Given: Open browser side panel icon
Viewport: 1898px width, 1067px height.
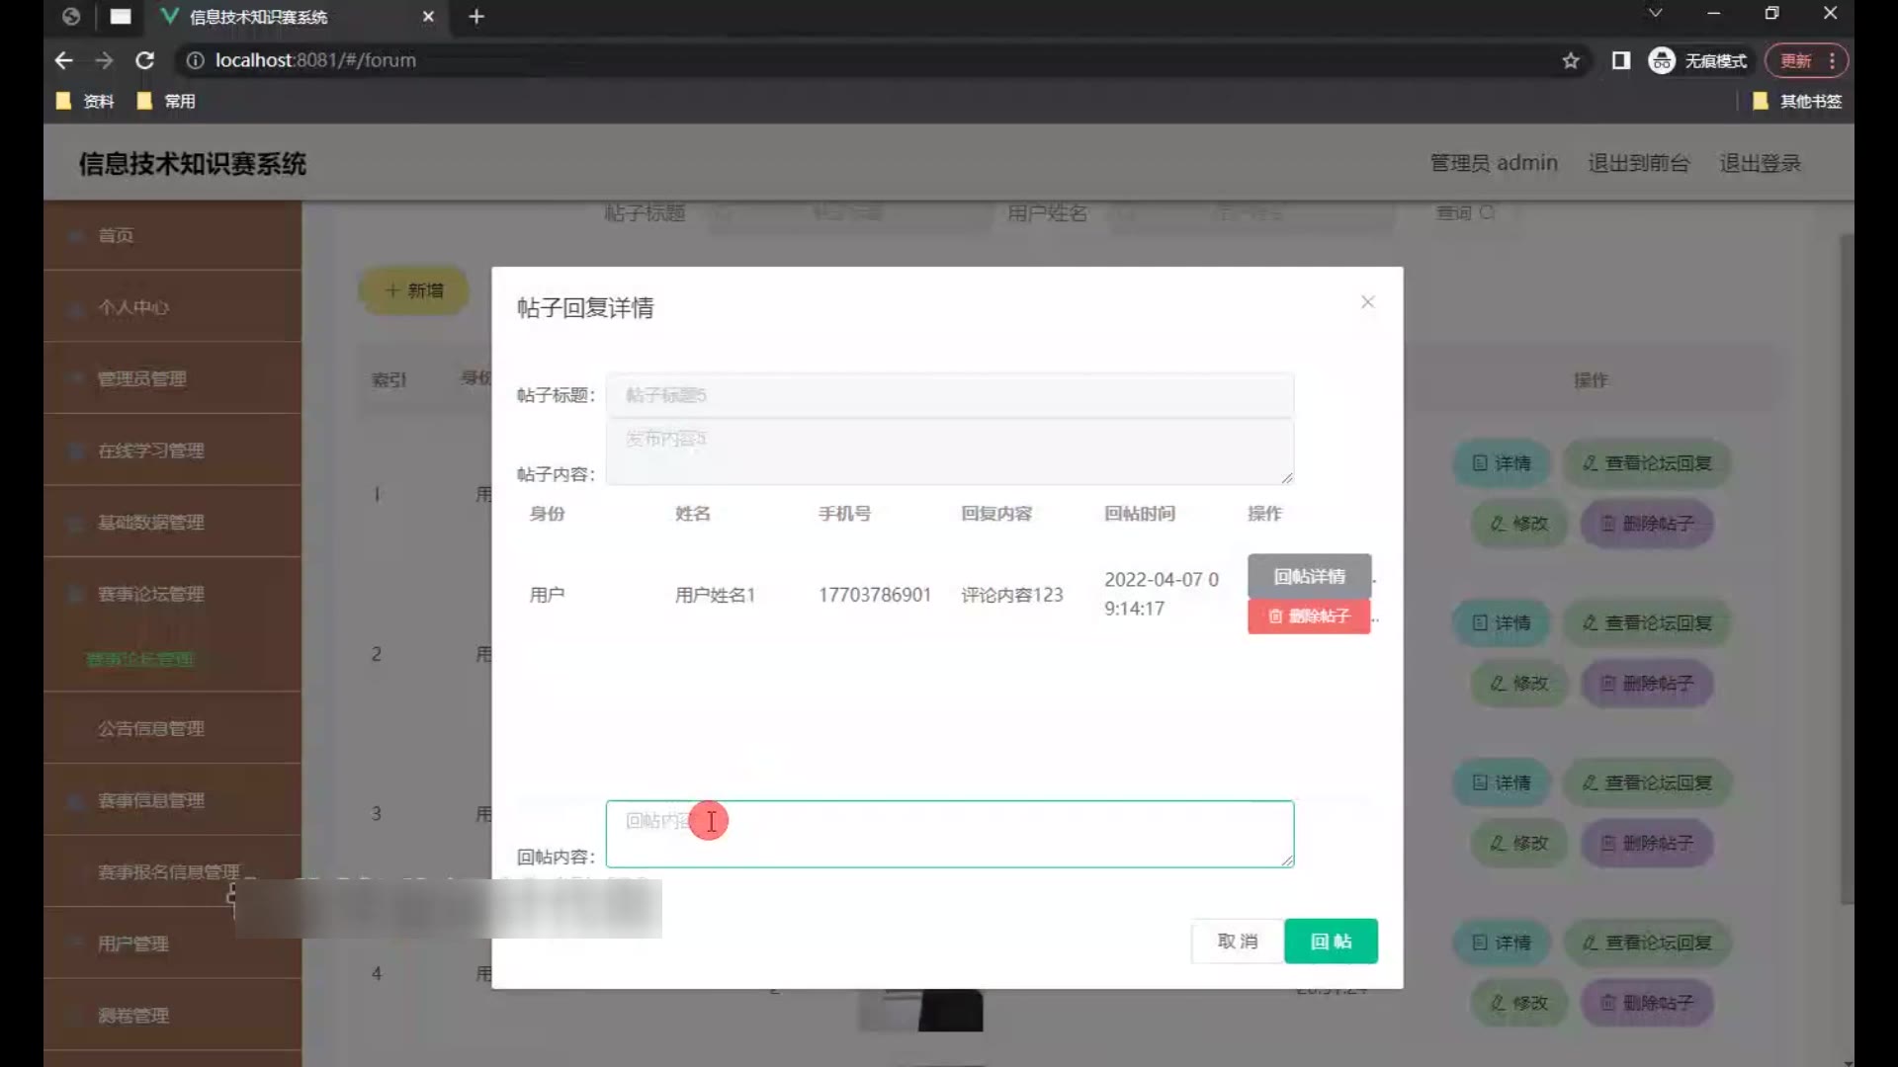Looking at the screenshot, I should coord(1621,61).
